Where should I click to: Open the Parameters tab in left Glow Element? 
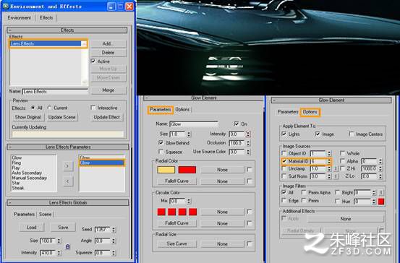coord(161,110)
